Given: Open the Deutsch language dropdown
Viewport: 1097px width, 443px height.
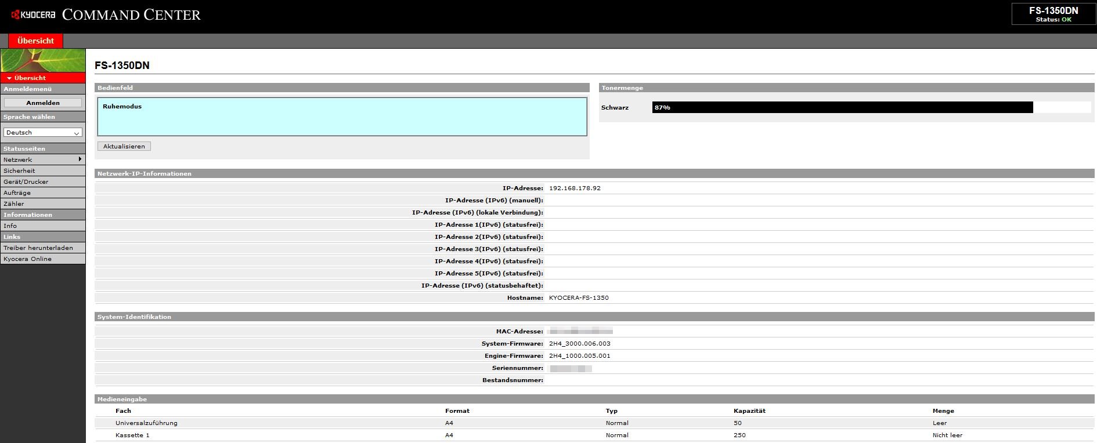Looking at the screenshot, I should [43, 132].
